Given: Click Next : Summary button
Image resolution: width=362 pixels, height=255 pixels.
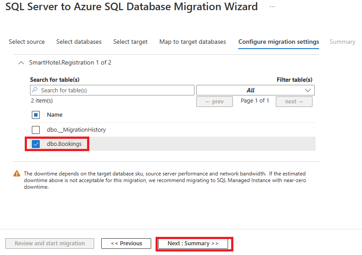Looking at the screenshot, I should 193,244.
